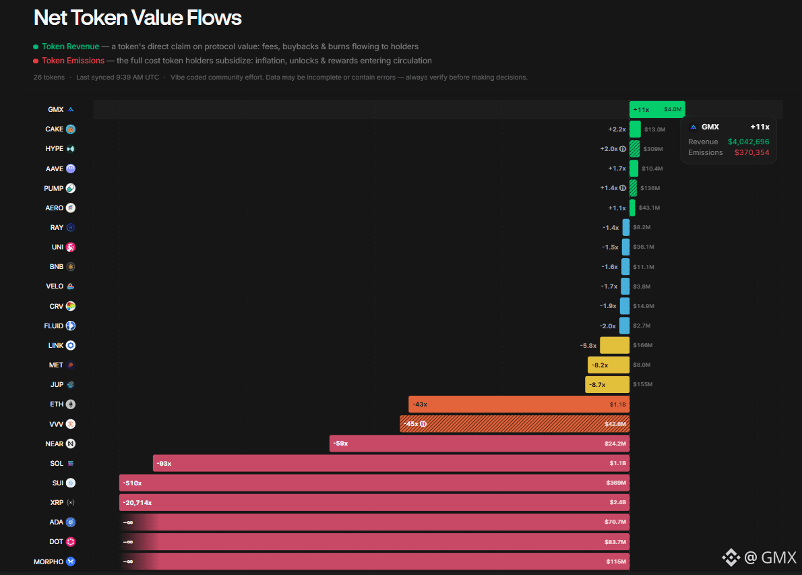Click the RAY token icon
The image size is (802, 575).
71,227
